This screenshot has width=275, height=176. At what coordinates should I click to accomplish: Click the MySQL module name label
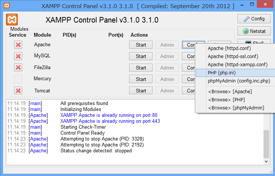42,56
